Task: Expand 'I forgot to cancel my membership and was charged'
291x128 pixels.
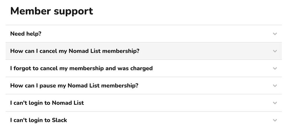Action: (81, 68)
